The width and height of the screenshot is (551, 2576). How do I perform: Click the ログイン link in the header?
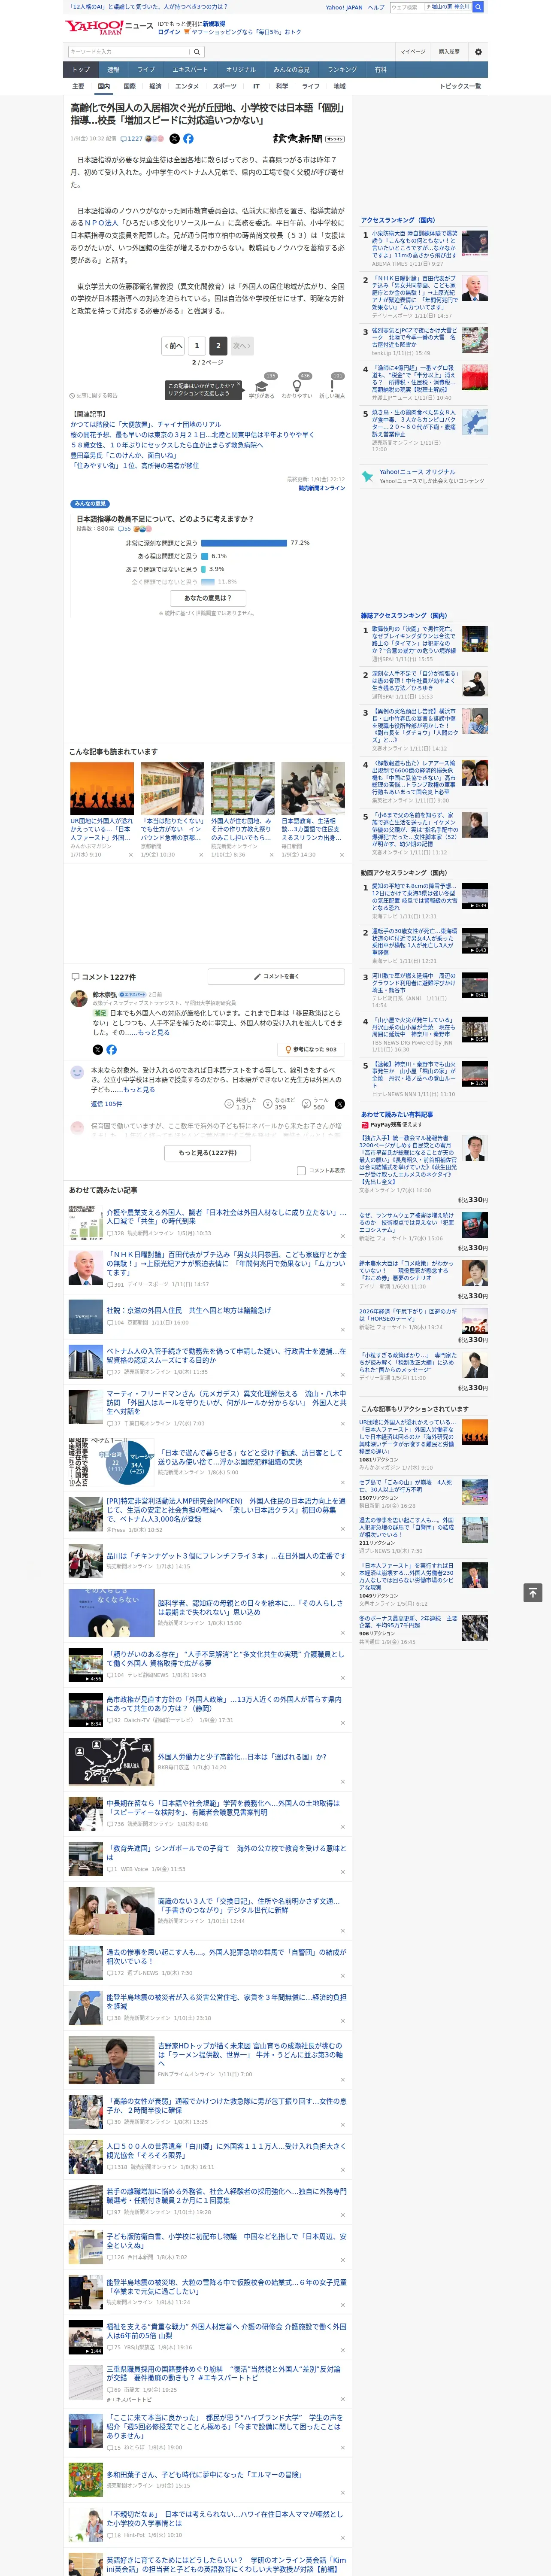tap(169, 32)
